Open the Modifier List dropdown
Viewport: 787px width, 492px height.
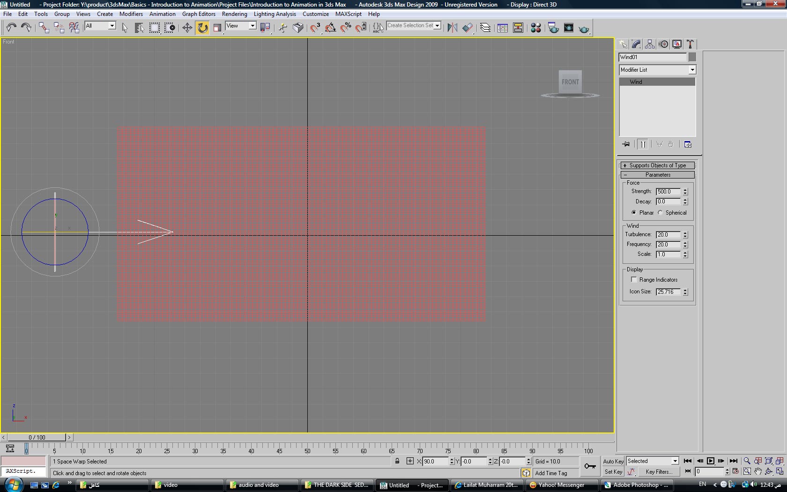click(692, 70)
